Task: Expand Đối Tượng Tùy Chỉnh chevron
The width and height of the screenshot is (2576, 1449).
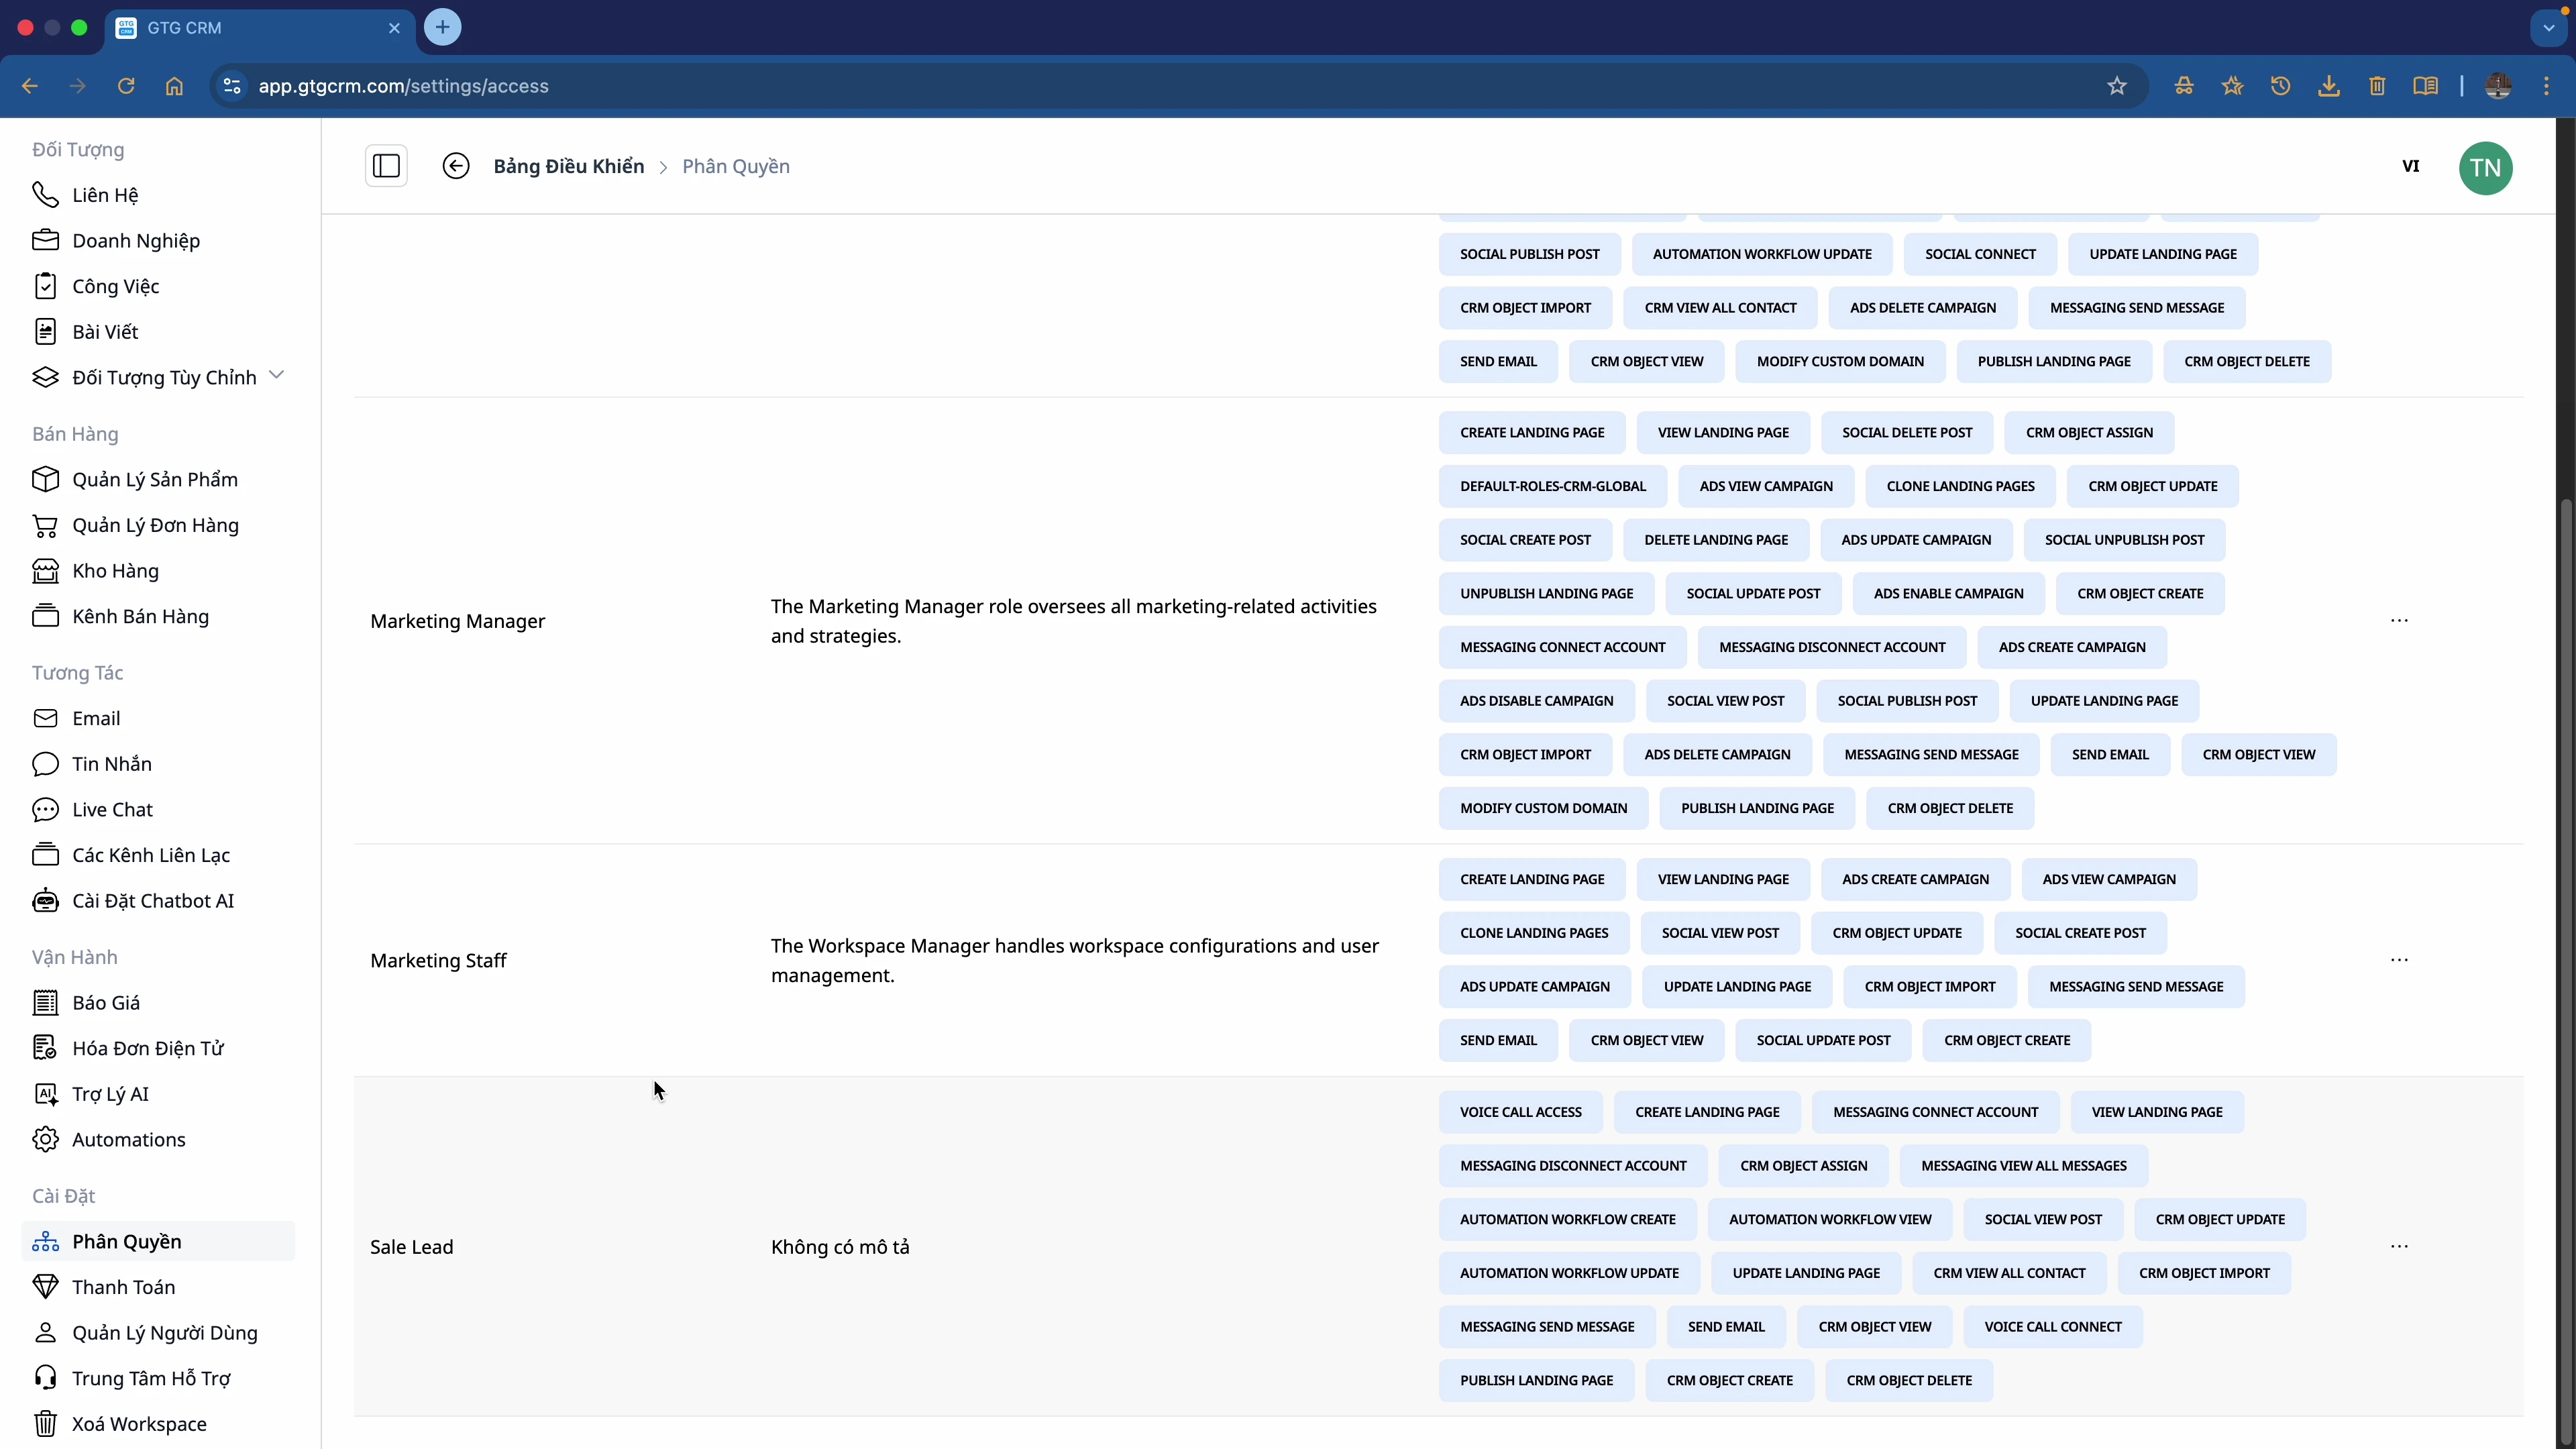Action: click(x=277, y=376)
